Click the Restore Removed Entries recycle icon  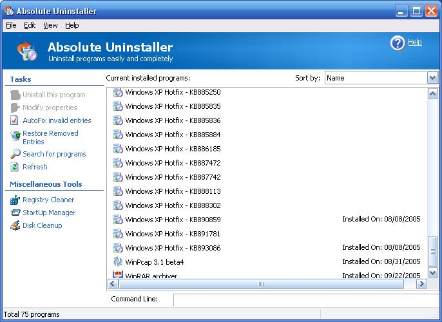click(15, 136)
